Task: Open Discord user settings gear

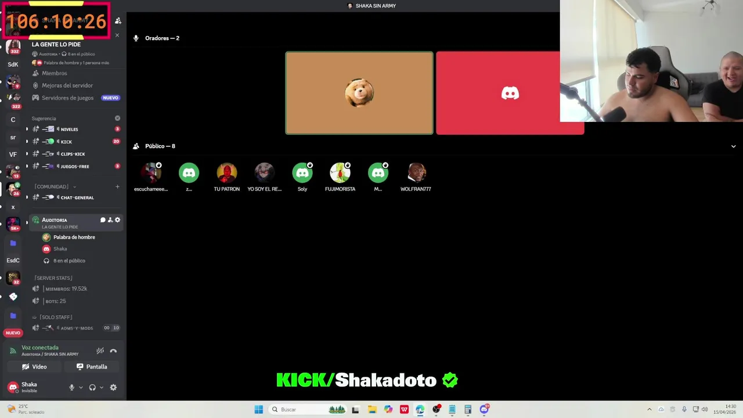Action: pos(113,387)
